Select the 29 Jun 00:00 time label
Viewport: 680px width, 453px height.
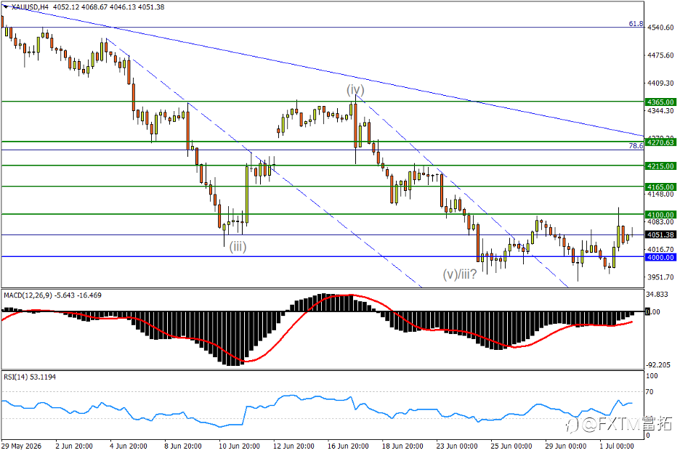click(x=565, y=446)
